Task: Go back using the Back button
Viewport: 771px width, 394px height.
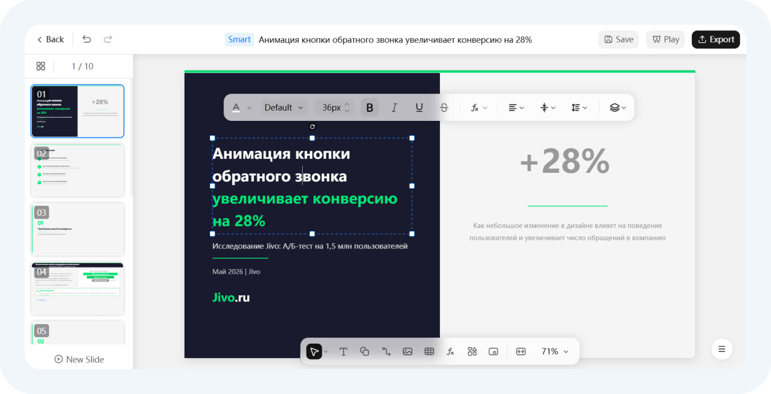Action: [50, 40]
